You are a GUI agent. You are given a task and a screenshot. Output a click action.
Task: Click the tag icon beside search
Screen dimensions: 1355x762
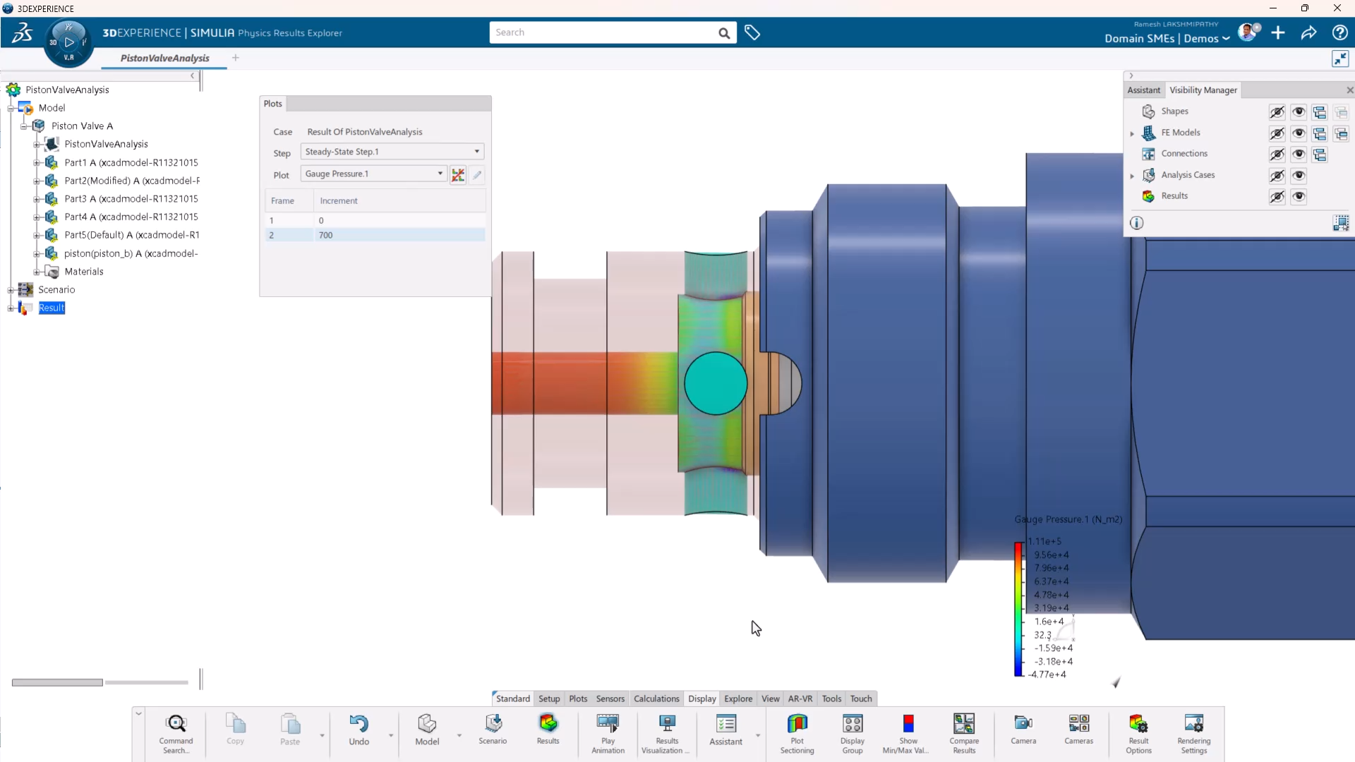[x=752, y=32]
